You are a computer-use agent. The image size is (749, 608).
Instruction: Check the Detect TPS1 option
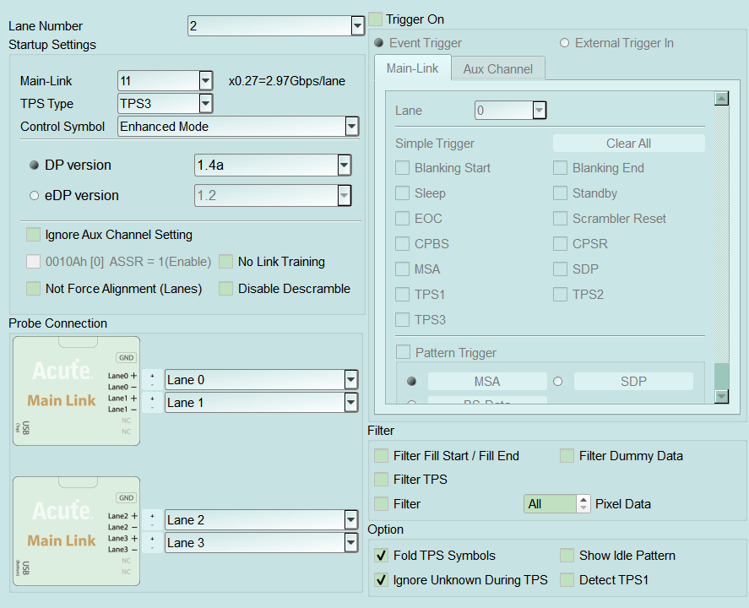click(567, 580)
